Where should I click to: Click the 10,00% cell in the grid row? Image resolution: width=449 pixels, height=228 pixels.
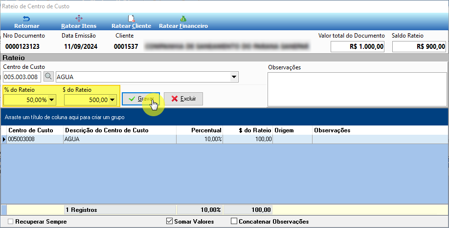point(200,139)
